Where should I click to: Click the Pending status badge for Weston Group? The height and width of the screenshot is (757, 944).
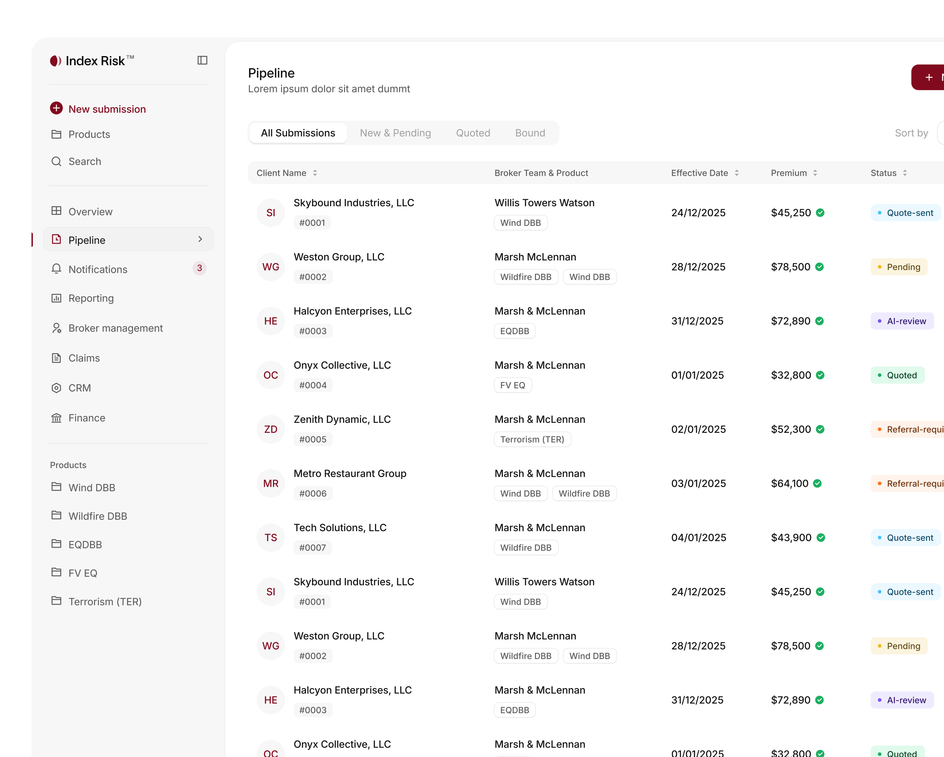tap(899, 267)
